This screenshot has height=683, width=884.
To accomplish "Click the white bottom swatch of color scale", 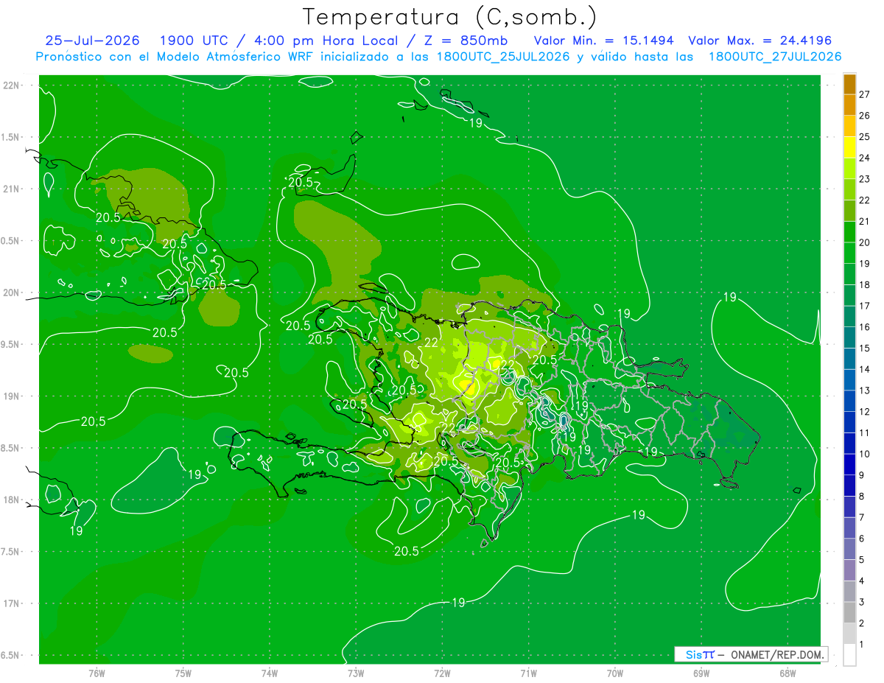I will [849, 654].
